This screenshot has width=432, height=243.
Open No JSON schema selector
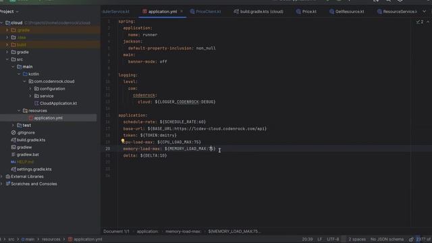click(387, 240)
